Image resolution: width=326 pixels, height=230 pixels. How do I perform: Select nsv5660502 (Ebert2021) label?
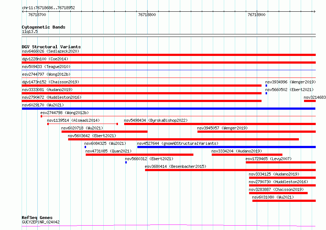pos(289,90)
